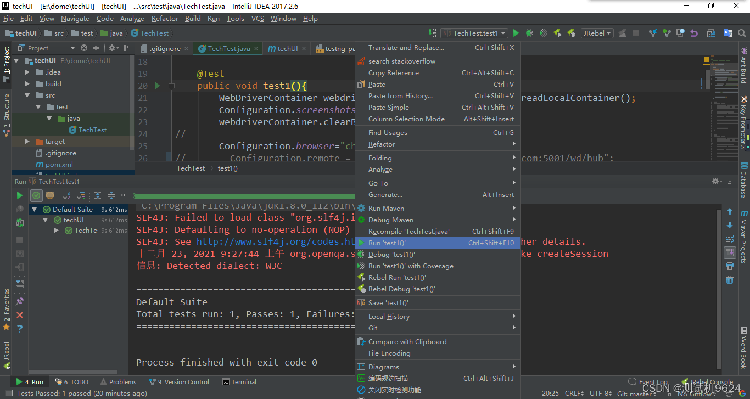
Task: Expand the build folder in project tree
Action: coord(27,84)
